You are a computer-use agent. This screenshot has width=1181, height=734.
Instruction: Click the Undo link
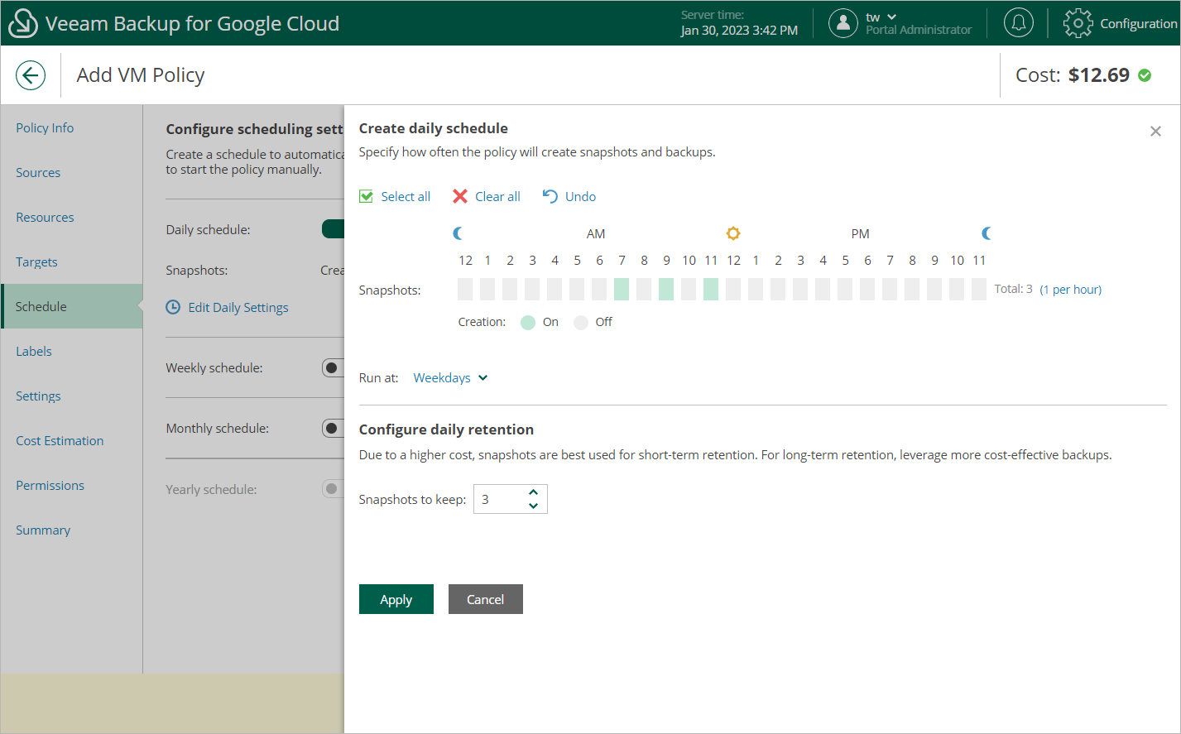point(580,196)
